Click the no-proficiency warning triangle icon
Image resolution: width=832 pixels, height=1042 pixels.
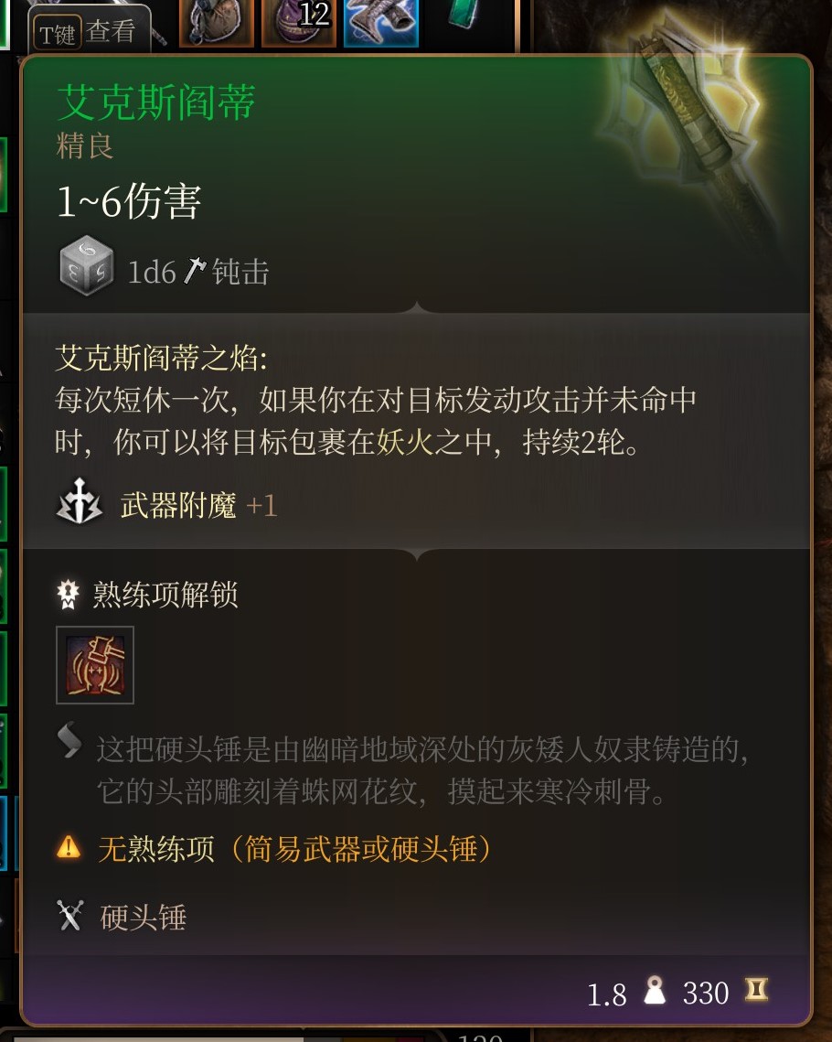[69, 847]
